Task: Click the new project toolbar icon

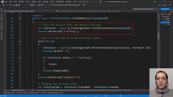Action: click(11, 5)
